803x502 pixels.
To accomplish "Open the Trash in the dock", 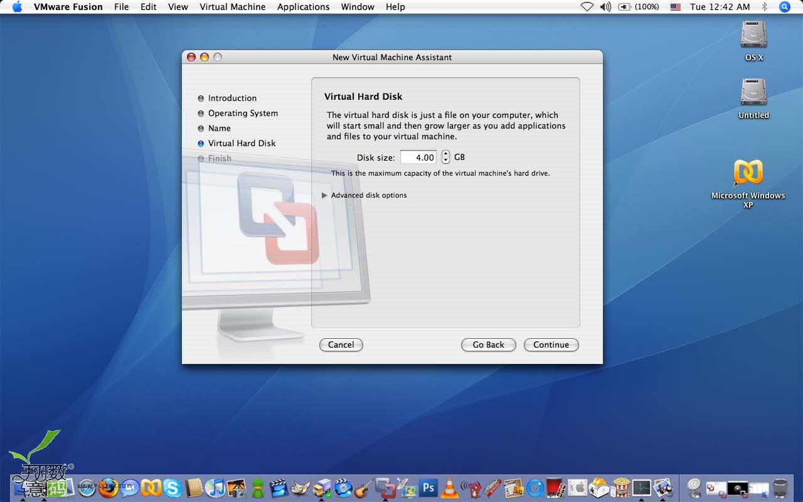I will [x=780, y=488].
